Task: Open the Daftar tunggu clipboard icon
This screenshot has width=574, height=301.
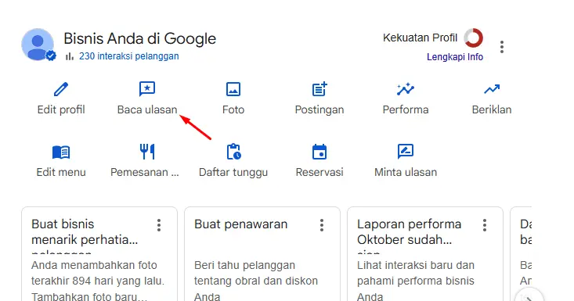Action: (233, 152)
